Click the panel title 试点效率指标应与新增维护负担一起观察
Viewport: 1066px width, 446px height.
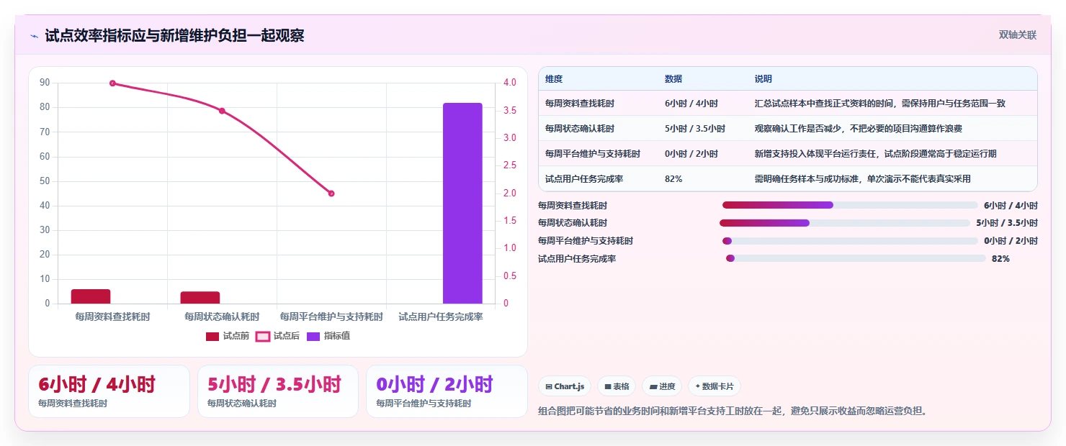174,35
